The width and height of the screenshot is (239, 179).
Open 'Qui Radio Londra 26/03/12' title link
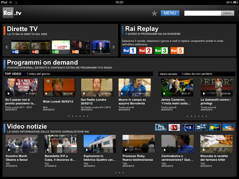tap(93, 102)
